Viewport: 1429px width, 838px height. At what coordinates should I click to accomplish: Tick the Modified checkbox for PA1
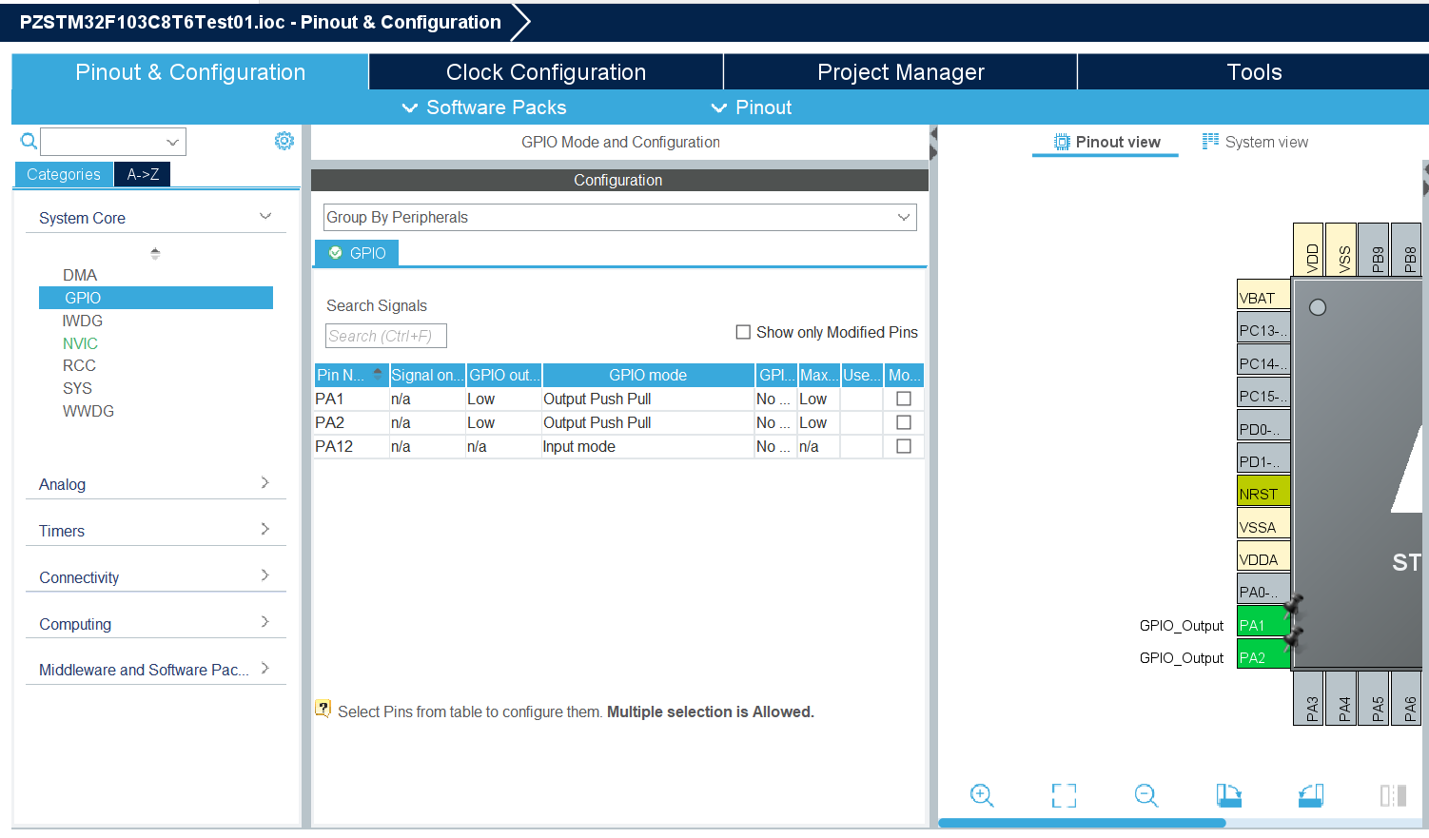pyautogui.click(x=904, y=399)
